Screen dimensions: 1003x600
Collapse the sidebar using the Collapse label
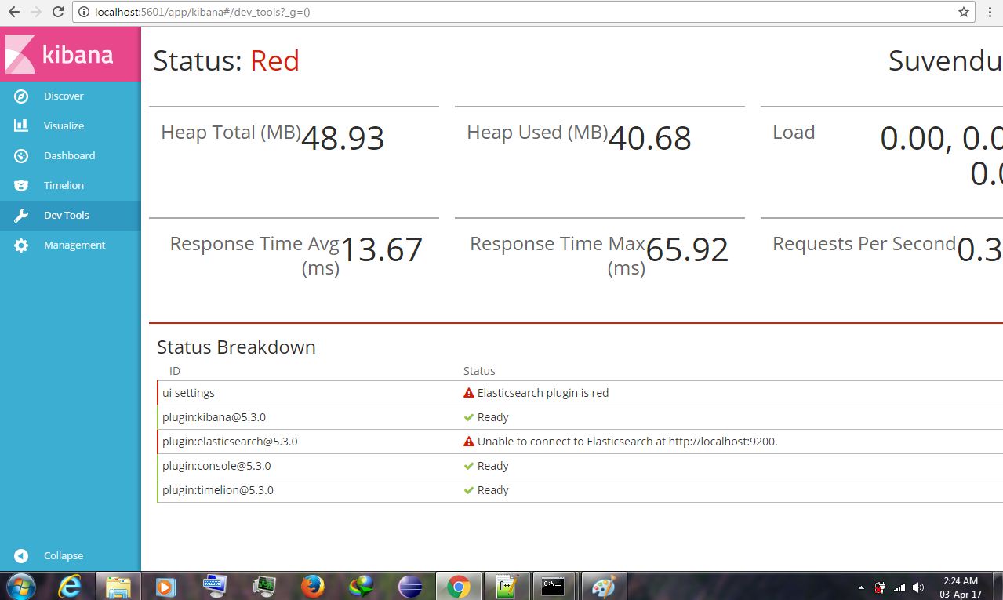coord(64,555)
